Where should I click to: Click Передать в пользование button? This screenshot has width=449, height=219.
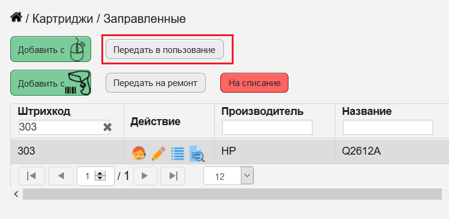tap(165, 49)
